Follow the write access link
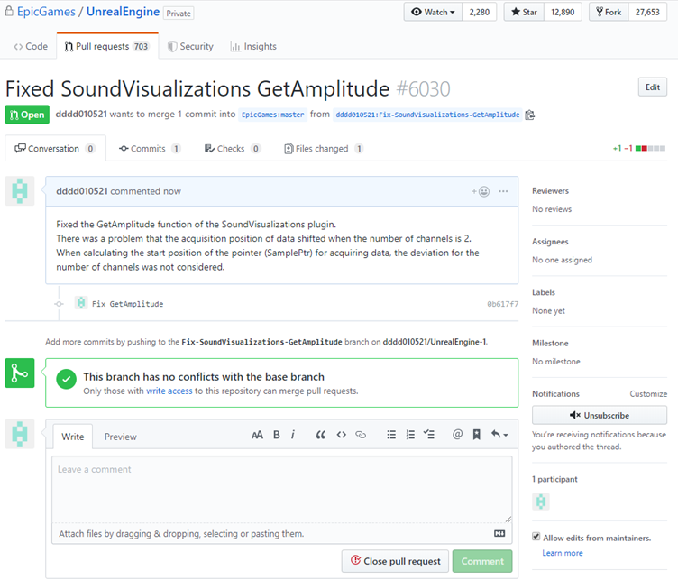678x580 pixels. coord(169,391)
